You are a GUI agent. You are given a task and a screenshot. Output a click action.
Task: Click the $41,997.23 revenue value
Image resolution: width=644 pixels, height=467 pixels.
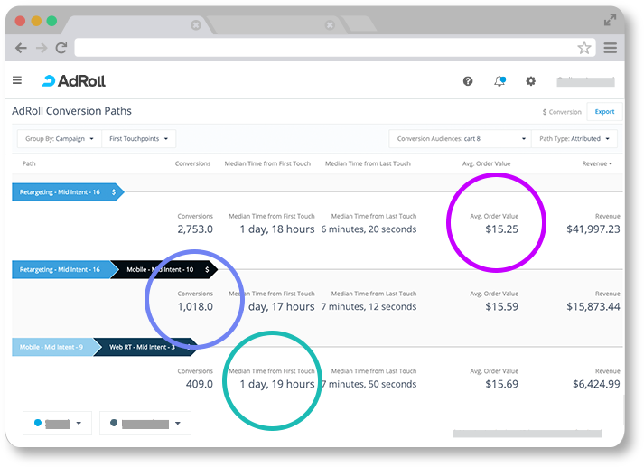click(593, 229)
